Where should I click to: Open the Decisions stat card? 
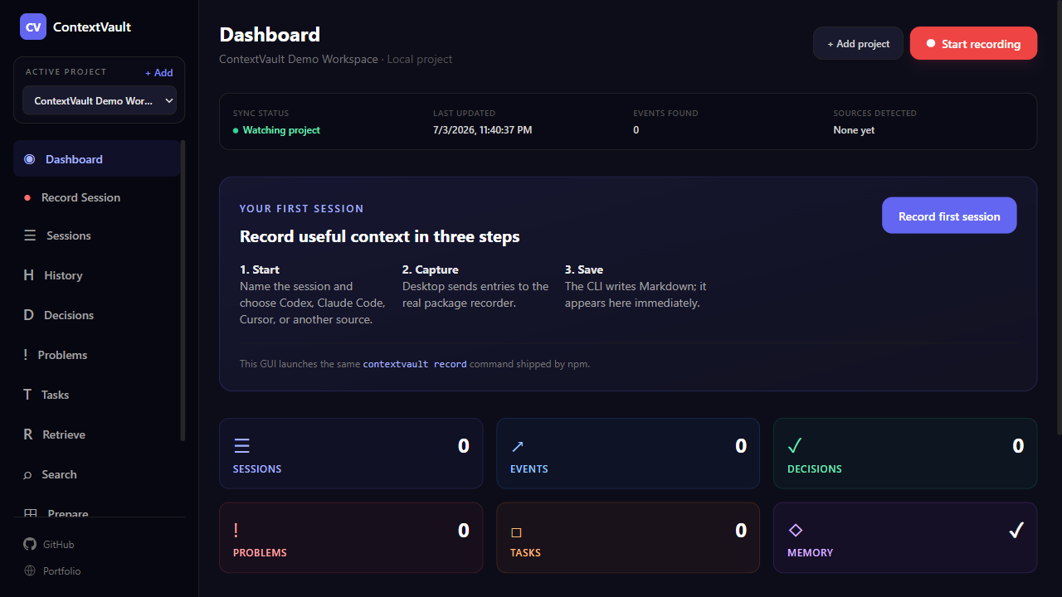click(905, 453)
